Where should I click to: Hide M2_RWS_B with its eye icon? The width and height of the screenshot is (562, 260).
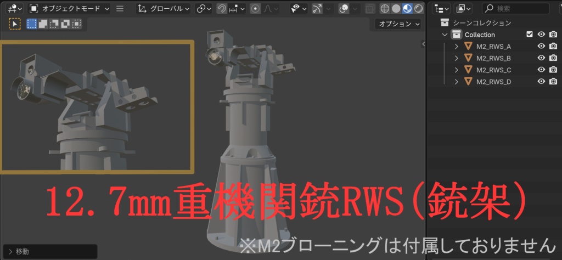pyautogui.click(x=541, y=58)
